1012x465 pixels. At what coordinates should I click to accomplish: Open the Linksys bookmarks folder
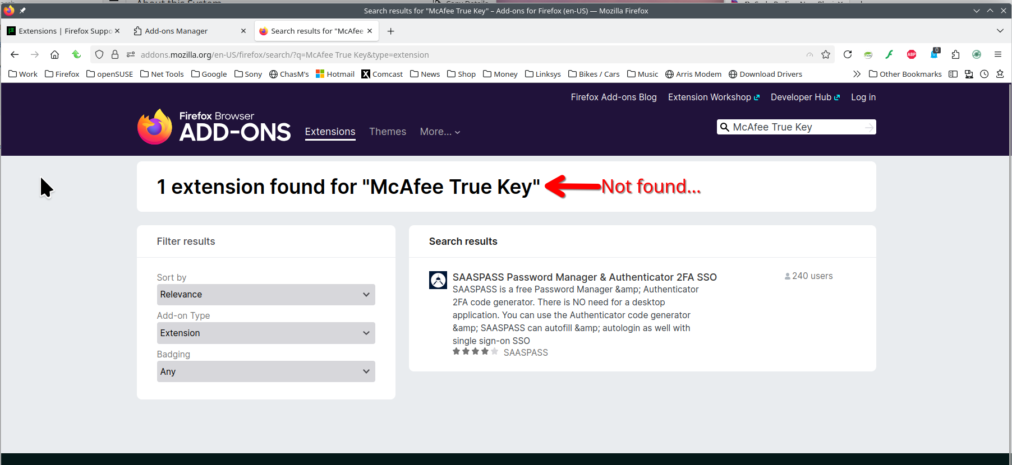542,74
